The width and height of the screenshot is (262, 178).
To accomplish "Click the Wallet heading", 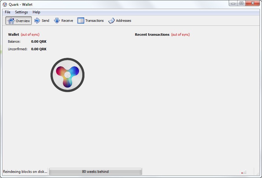I will point(14,35).
